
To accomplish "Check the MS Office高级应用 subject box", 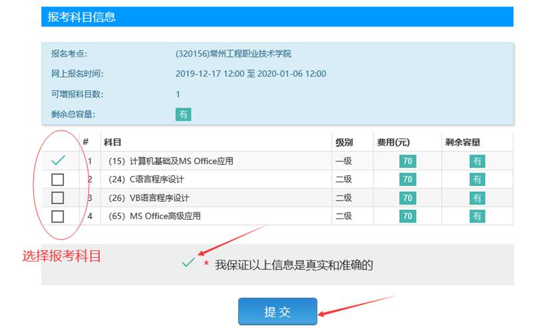I will [57, 216].
